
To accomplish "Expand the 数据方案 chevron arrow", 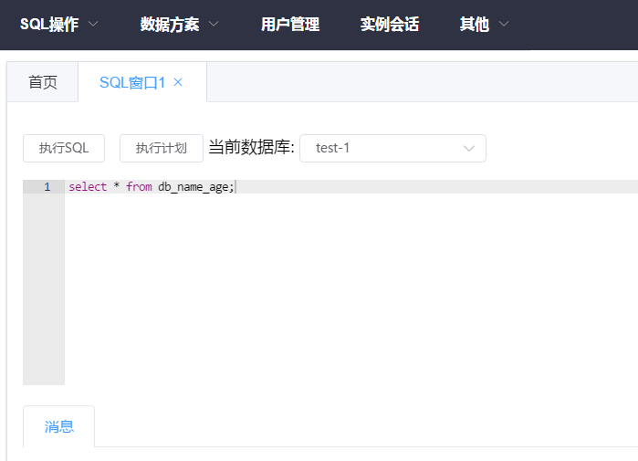I will (214, 24).
